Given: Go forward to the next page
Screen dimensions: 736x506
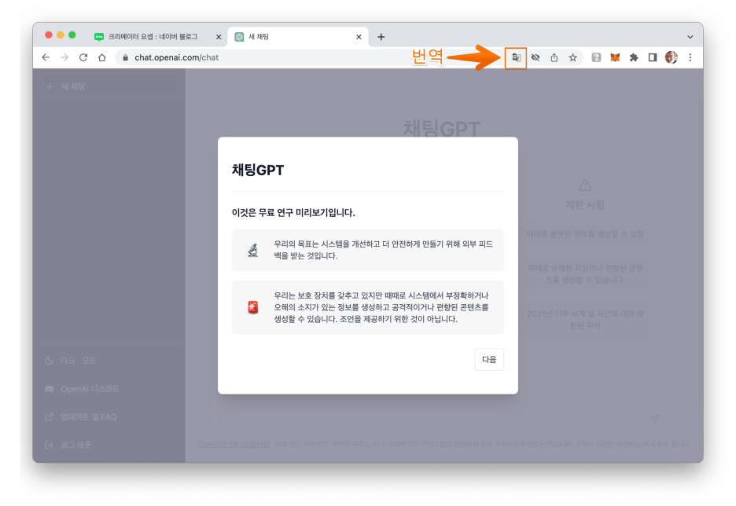Looking at the screenshot, I should point(64,57).
